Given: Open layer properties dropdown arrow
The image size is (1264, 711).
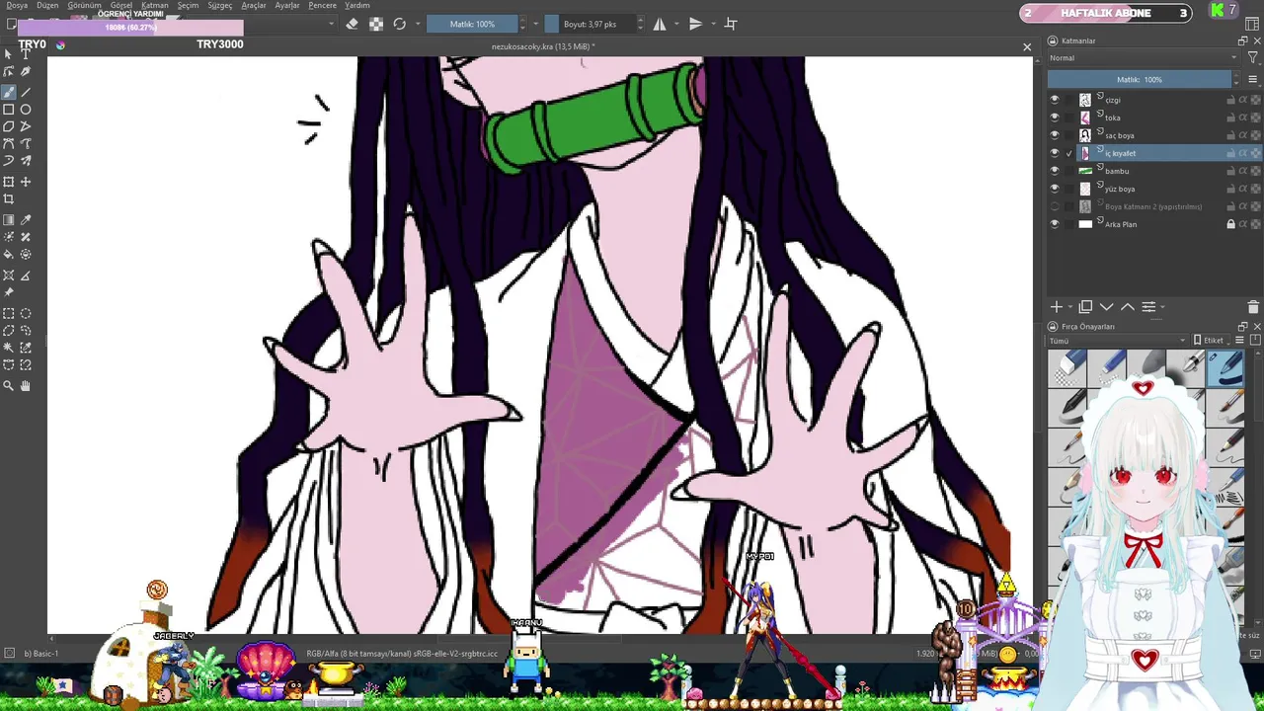Looking at the screenshot, I should [1162, 307].
